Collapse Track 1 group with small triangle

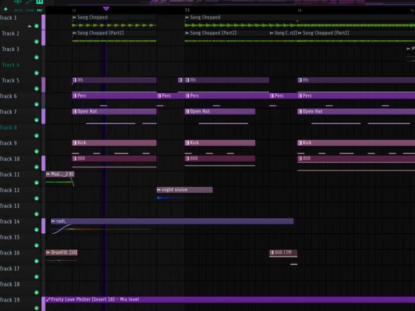[30, 26]
